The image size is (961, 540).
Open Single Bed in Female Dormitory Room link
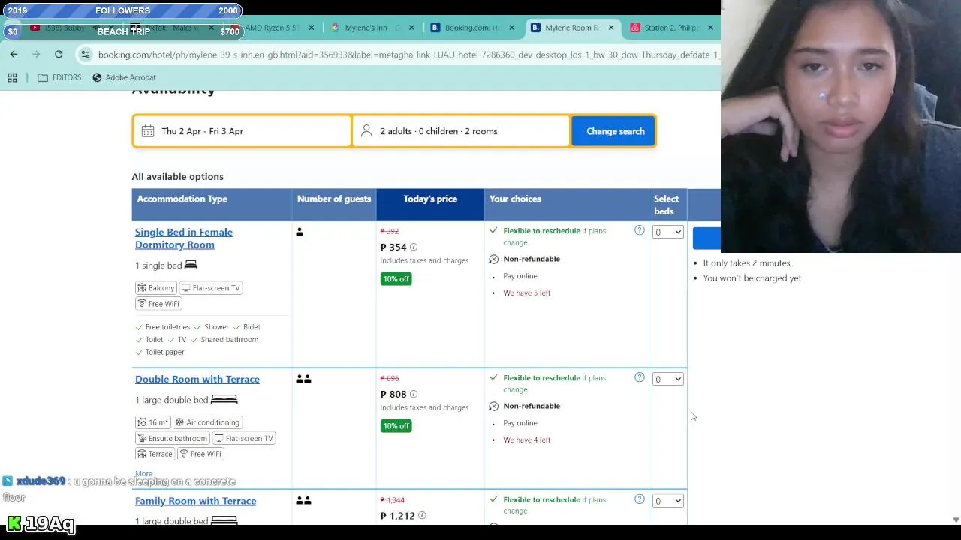coord(184,238)
